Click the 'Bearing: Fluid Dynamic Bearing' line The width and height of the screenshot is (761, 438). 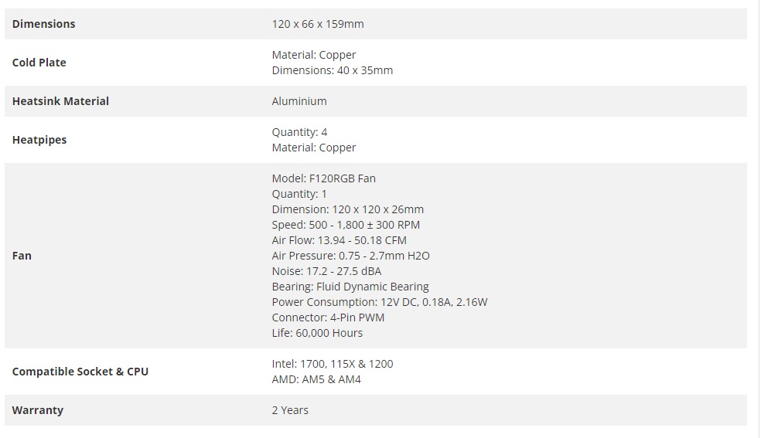pyautogui.click(x=350, y=287)
